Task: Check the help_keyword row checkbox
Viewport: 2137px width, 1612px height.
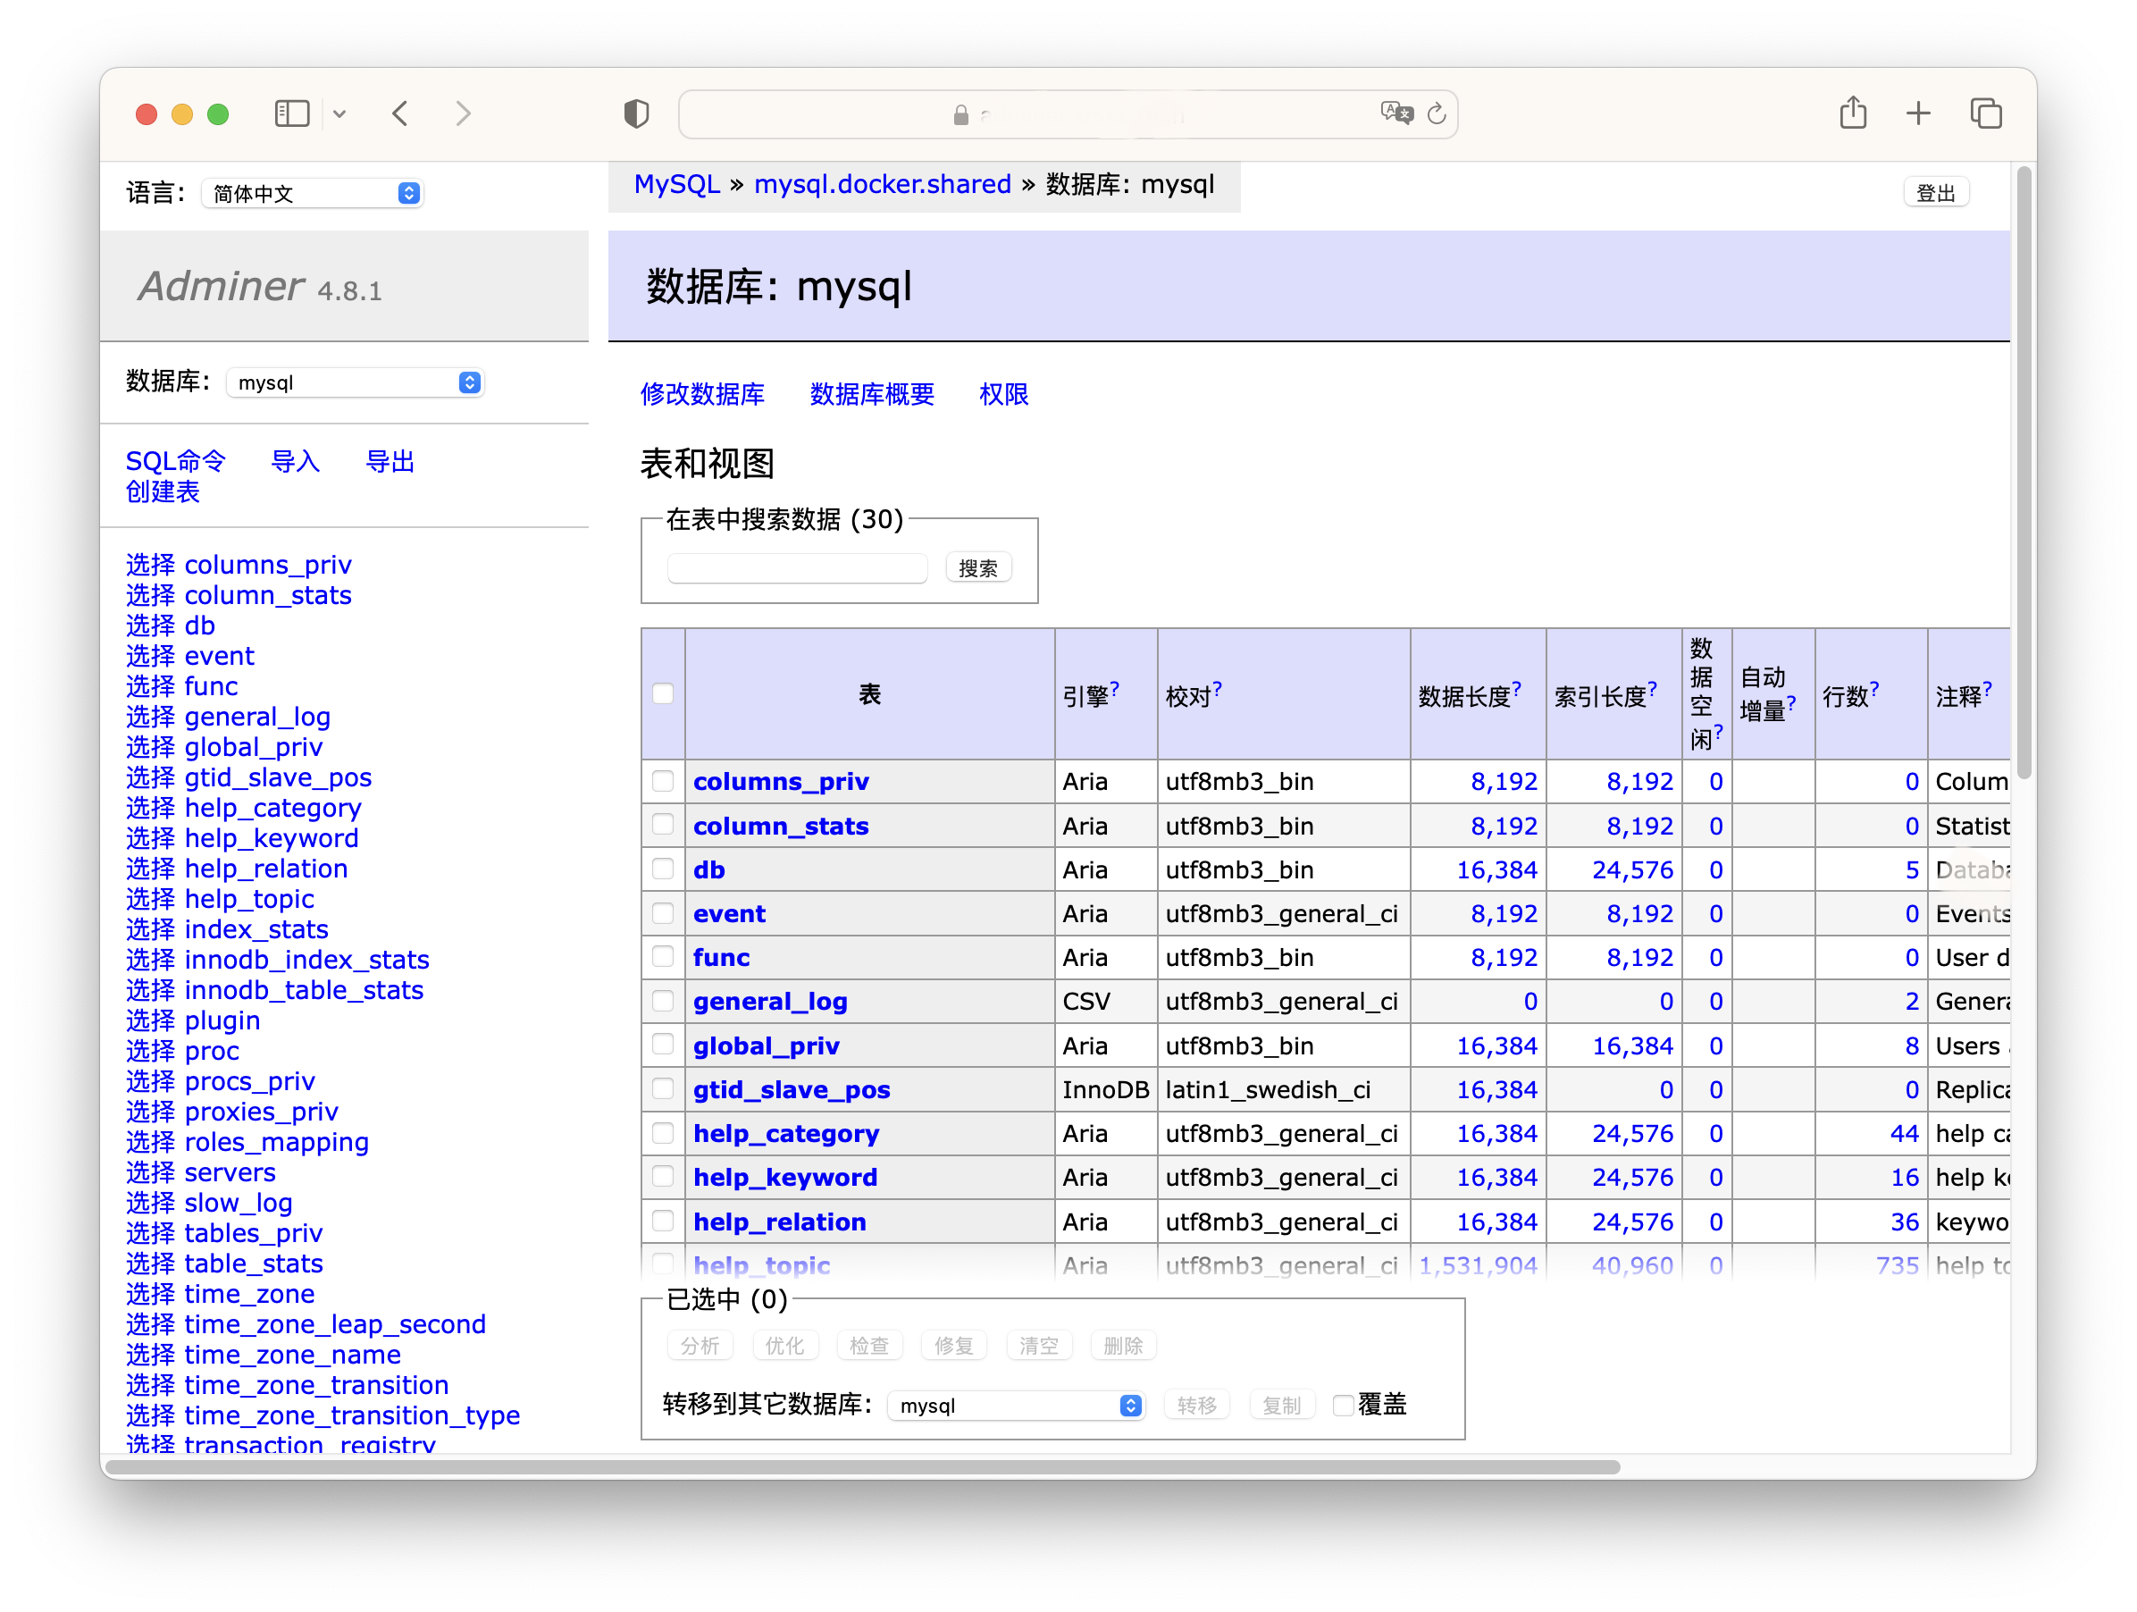Action: (663, 1176)
